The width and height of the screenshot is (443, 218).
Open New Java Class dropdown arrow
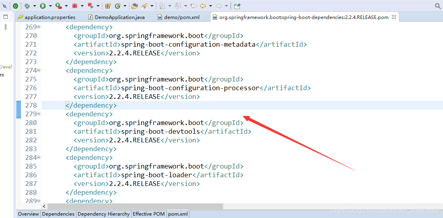pos(125,6)
